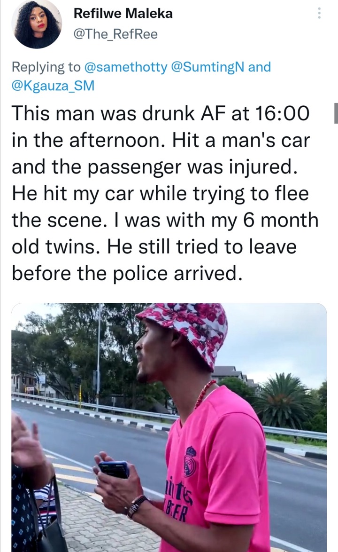Click the 'and' others replying link

coord(259,67)
